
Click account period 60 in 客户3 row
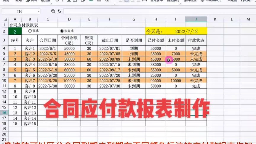[x=89, y=59]
